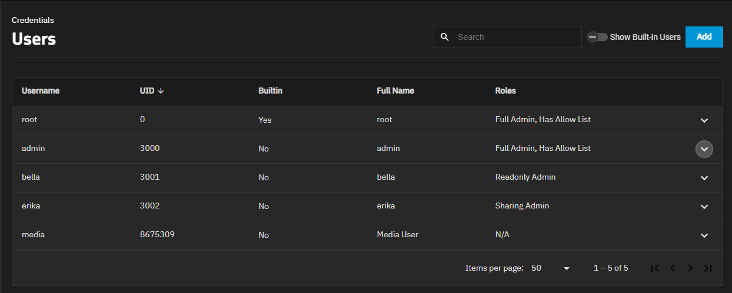Expand the media user row

pyautogui.click(x=704, y=235)
